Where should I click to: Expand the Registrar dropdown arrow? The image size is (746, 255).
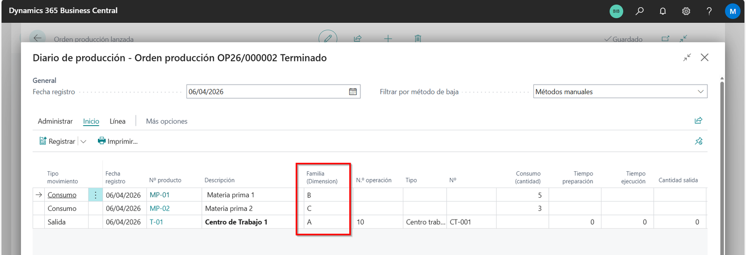pos(83,141)
